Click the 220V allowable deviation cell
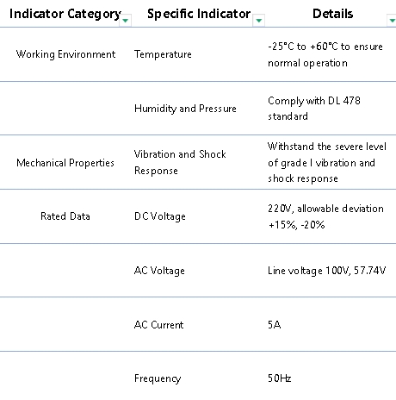This screenshot has width=396, height=400. 331,216
